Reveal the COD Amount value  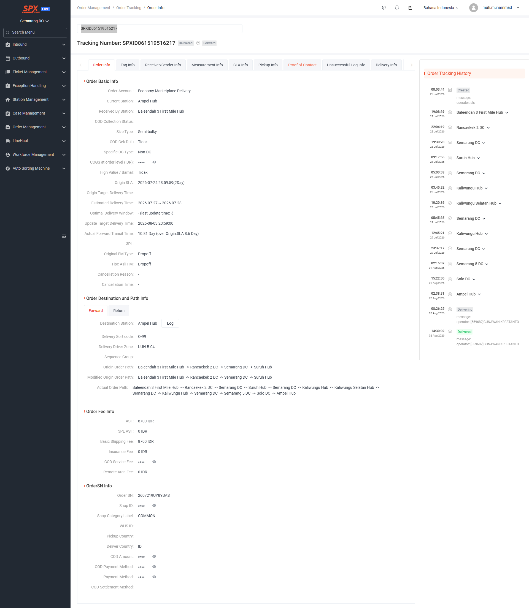coord(154,557)
